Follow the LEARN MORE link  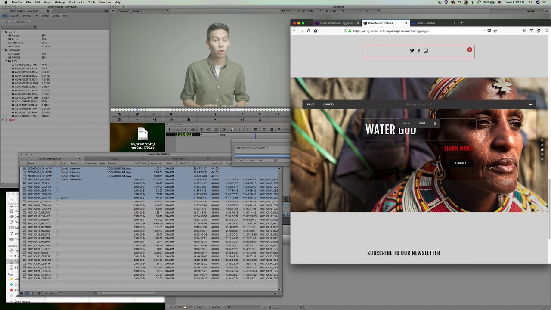pos(458,149)
